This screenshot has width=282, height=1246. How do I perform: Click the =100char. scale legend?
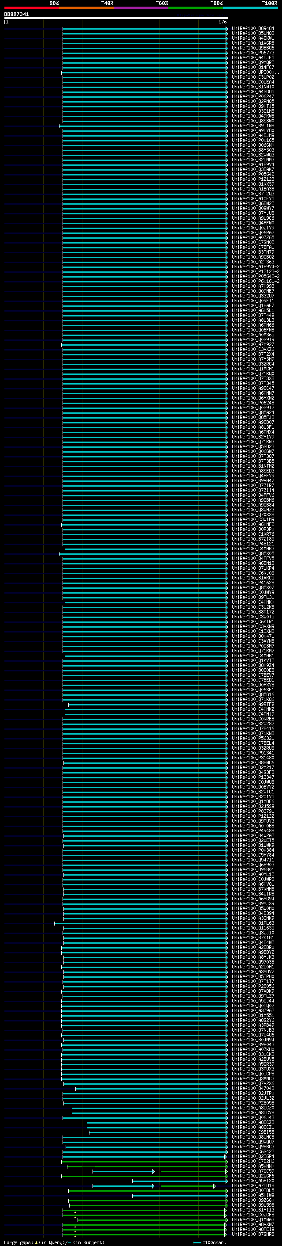coord(210,1242)
